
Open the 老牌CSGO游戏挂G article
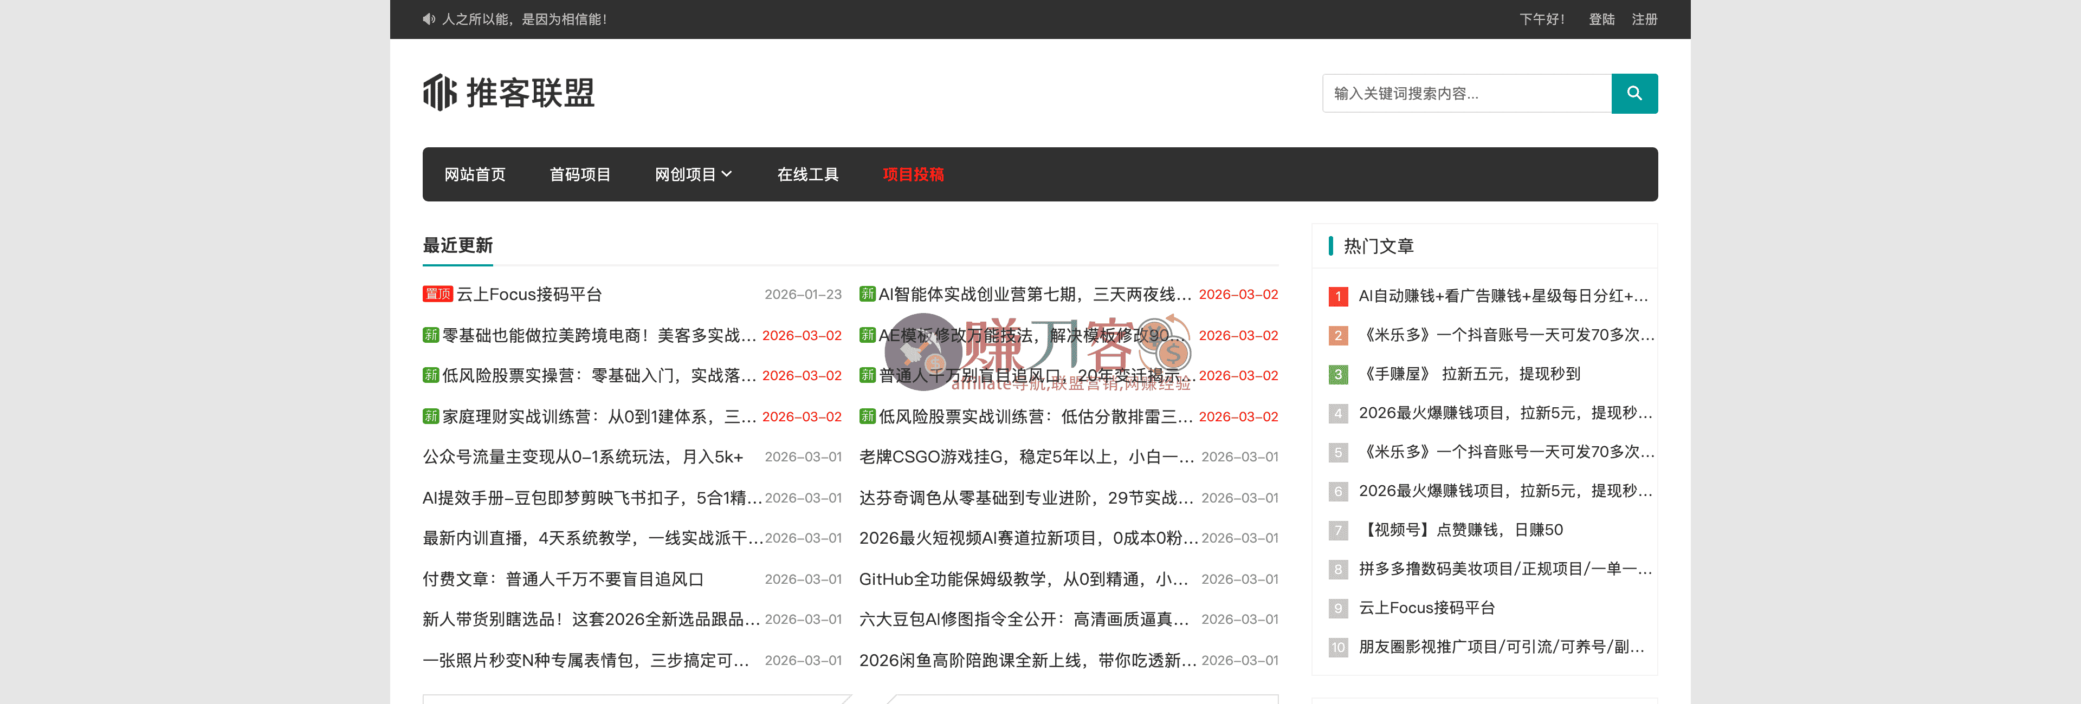[1025, 457]
